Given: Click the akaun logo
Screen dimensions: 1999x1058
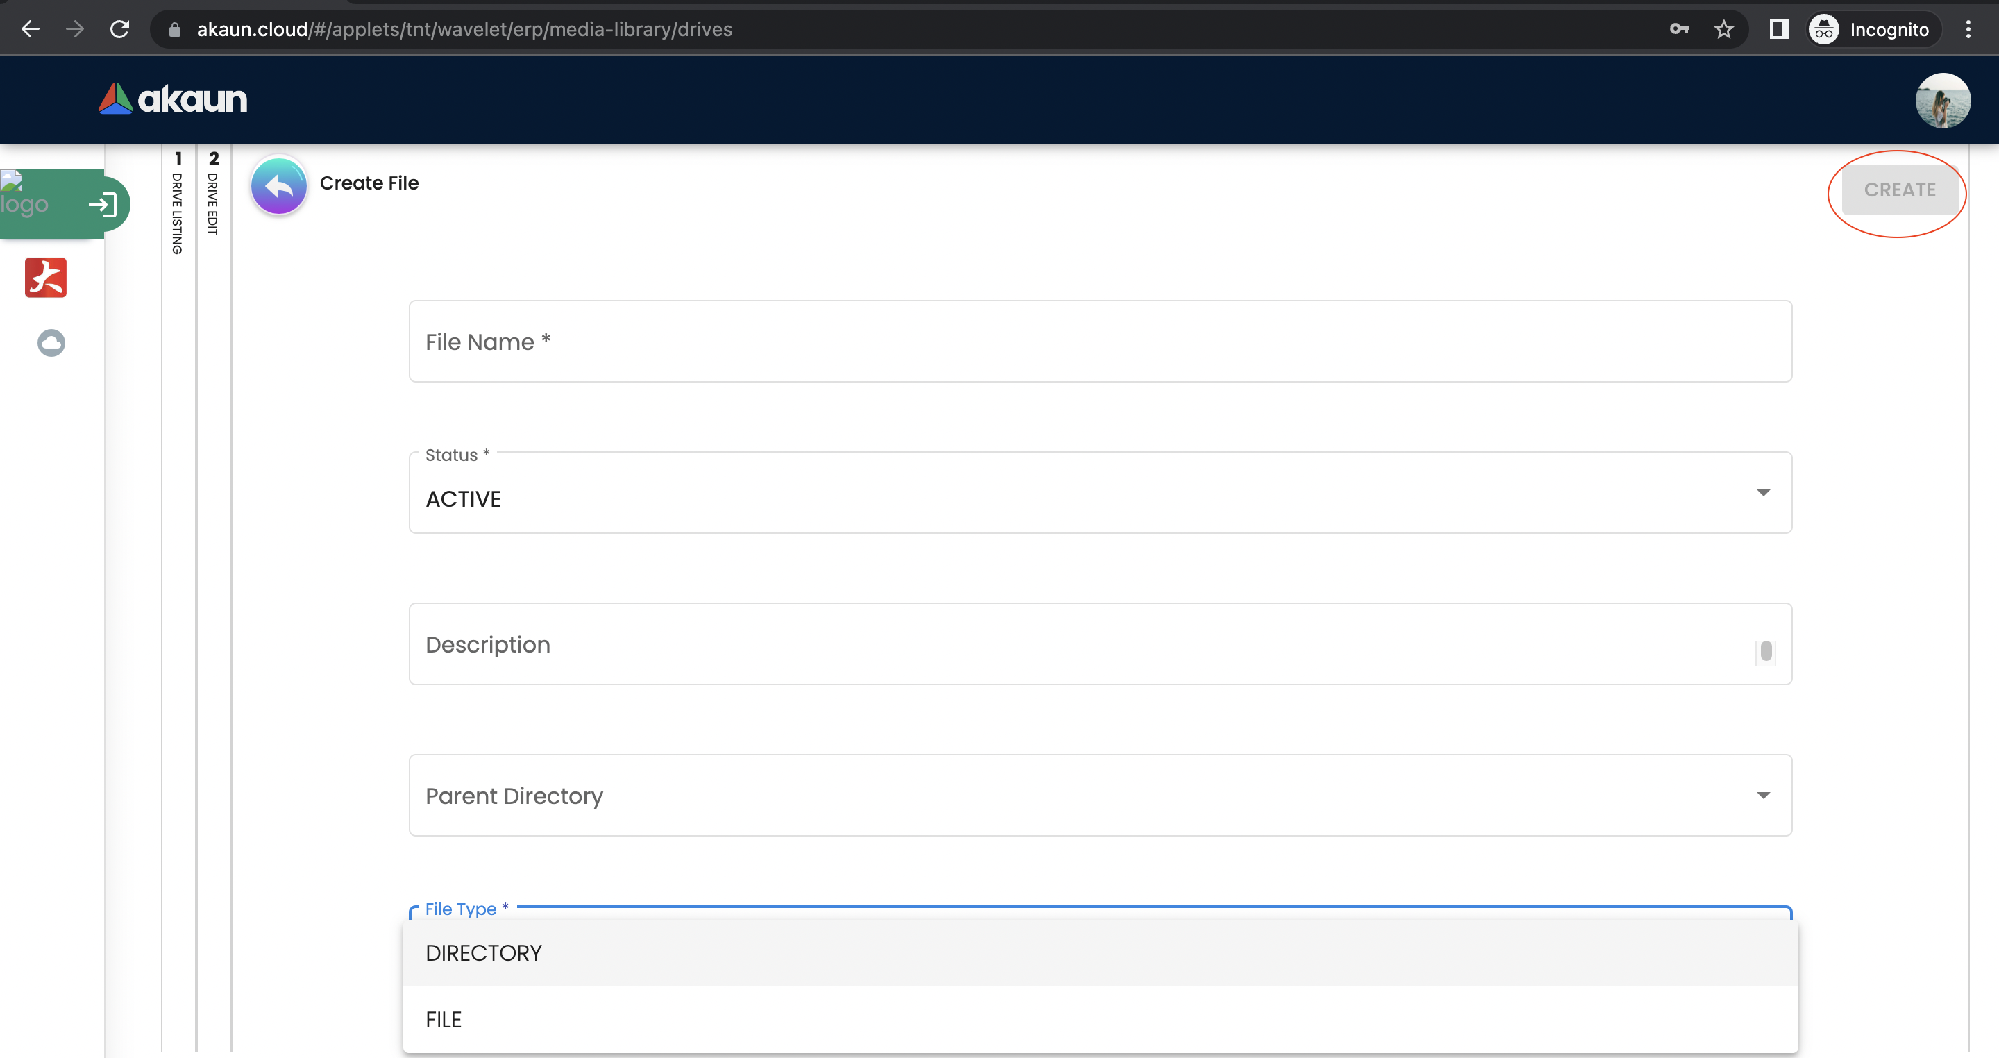Looking at the screenshot, I should (x=173, y=99).
